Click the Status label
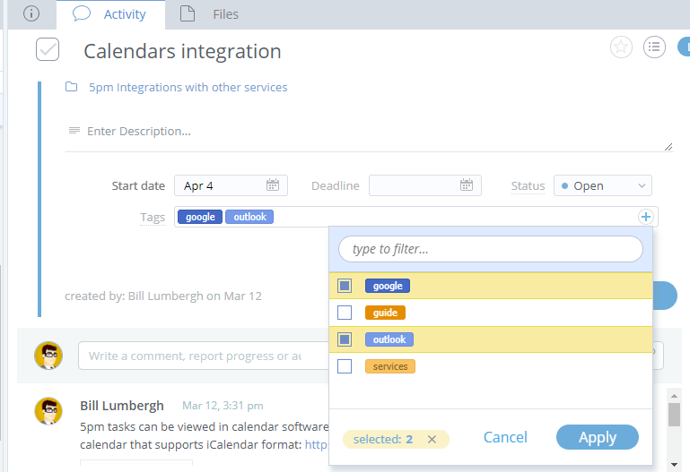This screenshot has width=690, height=472. point(528,186)
